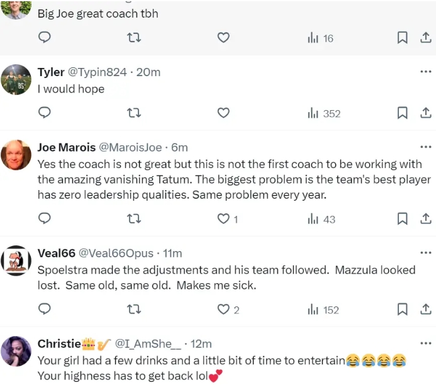The height and width of the screenshot is (387, 436).
Task: Open Christie's tweet three-dot menu
Action: [425, 344]
